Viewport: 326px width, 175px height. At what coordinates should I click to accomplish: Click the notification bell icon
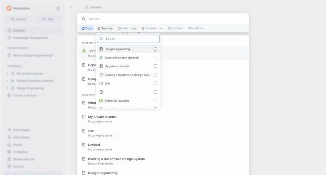coord(58,8)
